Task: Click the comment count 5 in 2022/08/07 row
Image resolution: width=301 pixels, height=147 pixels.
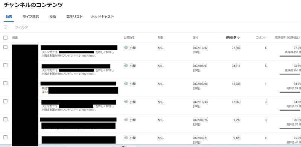Action: click(x=266, y=66)
